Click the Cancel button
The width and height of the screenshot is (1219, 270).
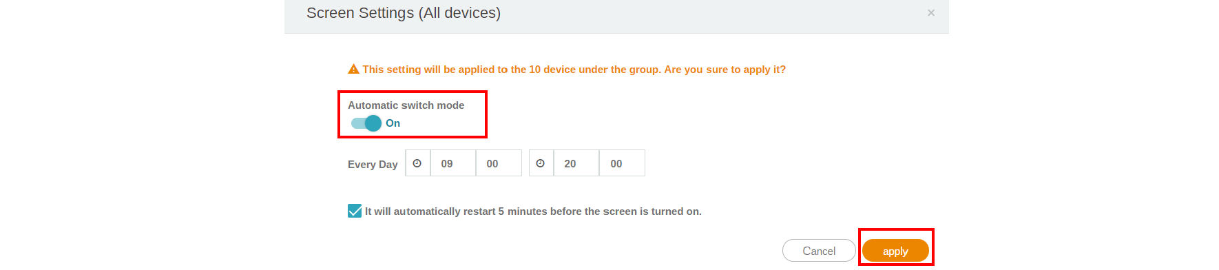point(819,251)
